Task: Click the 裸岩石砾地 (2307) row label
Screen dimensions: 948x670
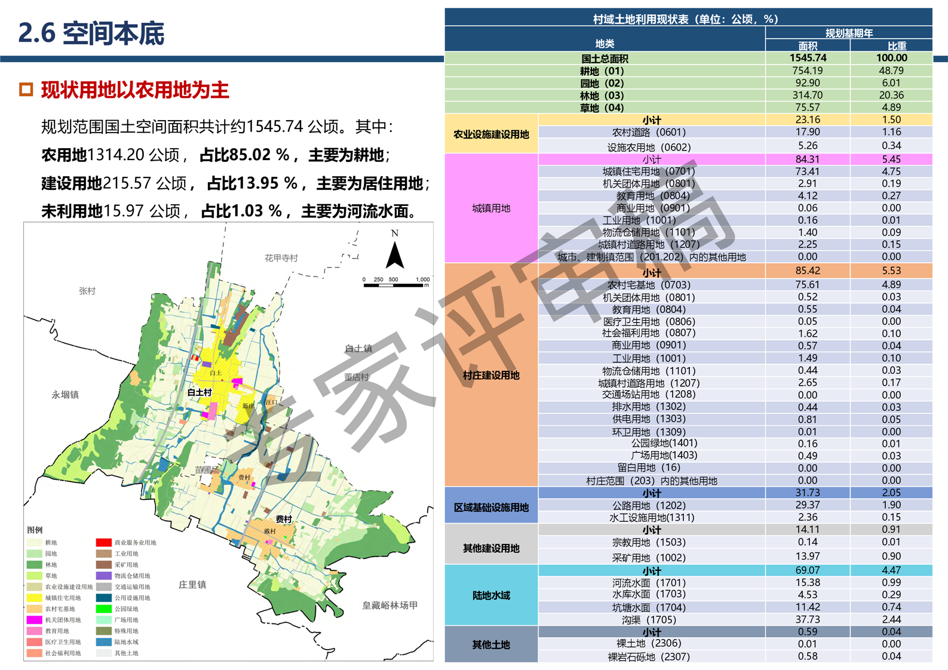Action: click(x=649, y=657)
